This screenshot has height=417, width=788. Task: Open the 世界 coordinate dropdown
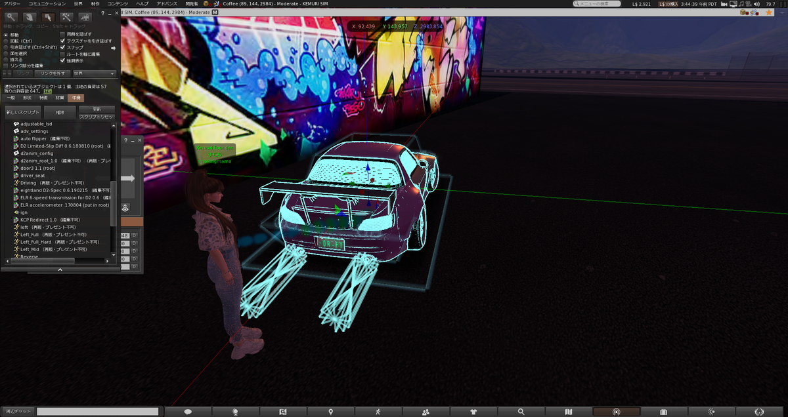(x=94, y=73)
